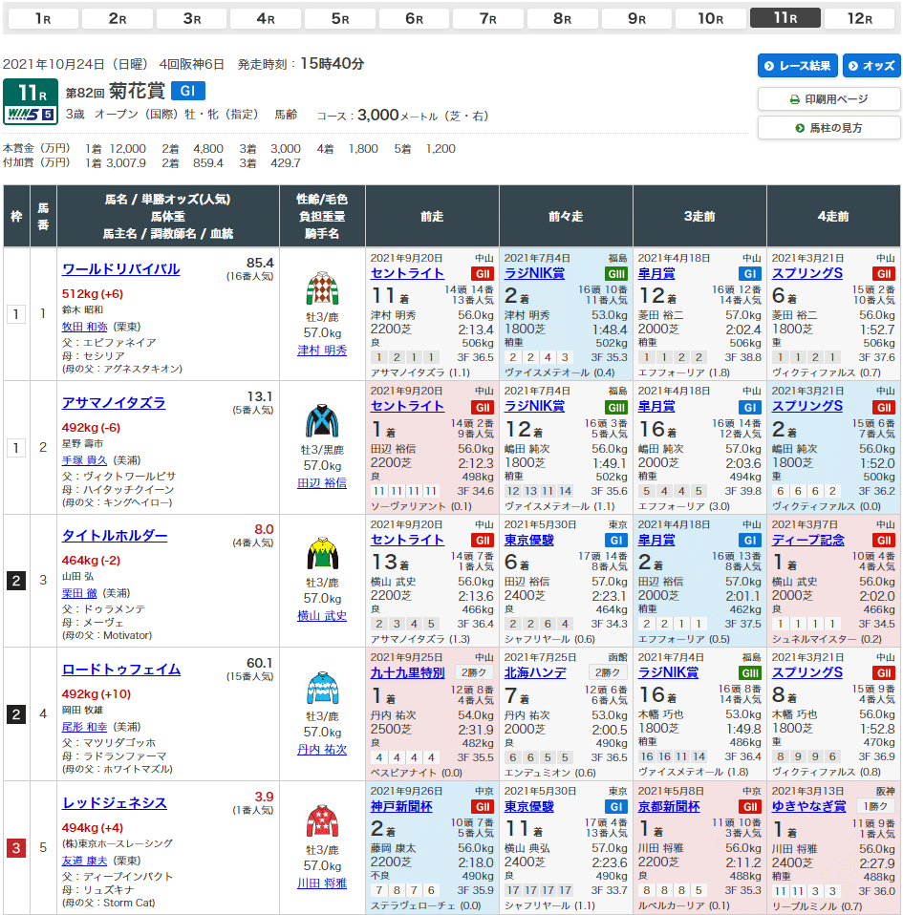903x915 pixels.
Task: Open the 8R race tab
Action: [562, 19]
